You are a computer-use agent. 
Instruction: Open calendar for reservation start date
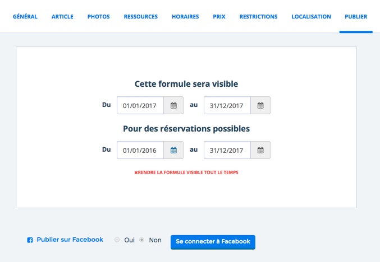[173, 150]
